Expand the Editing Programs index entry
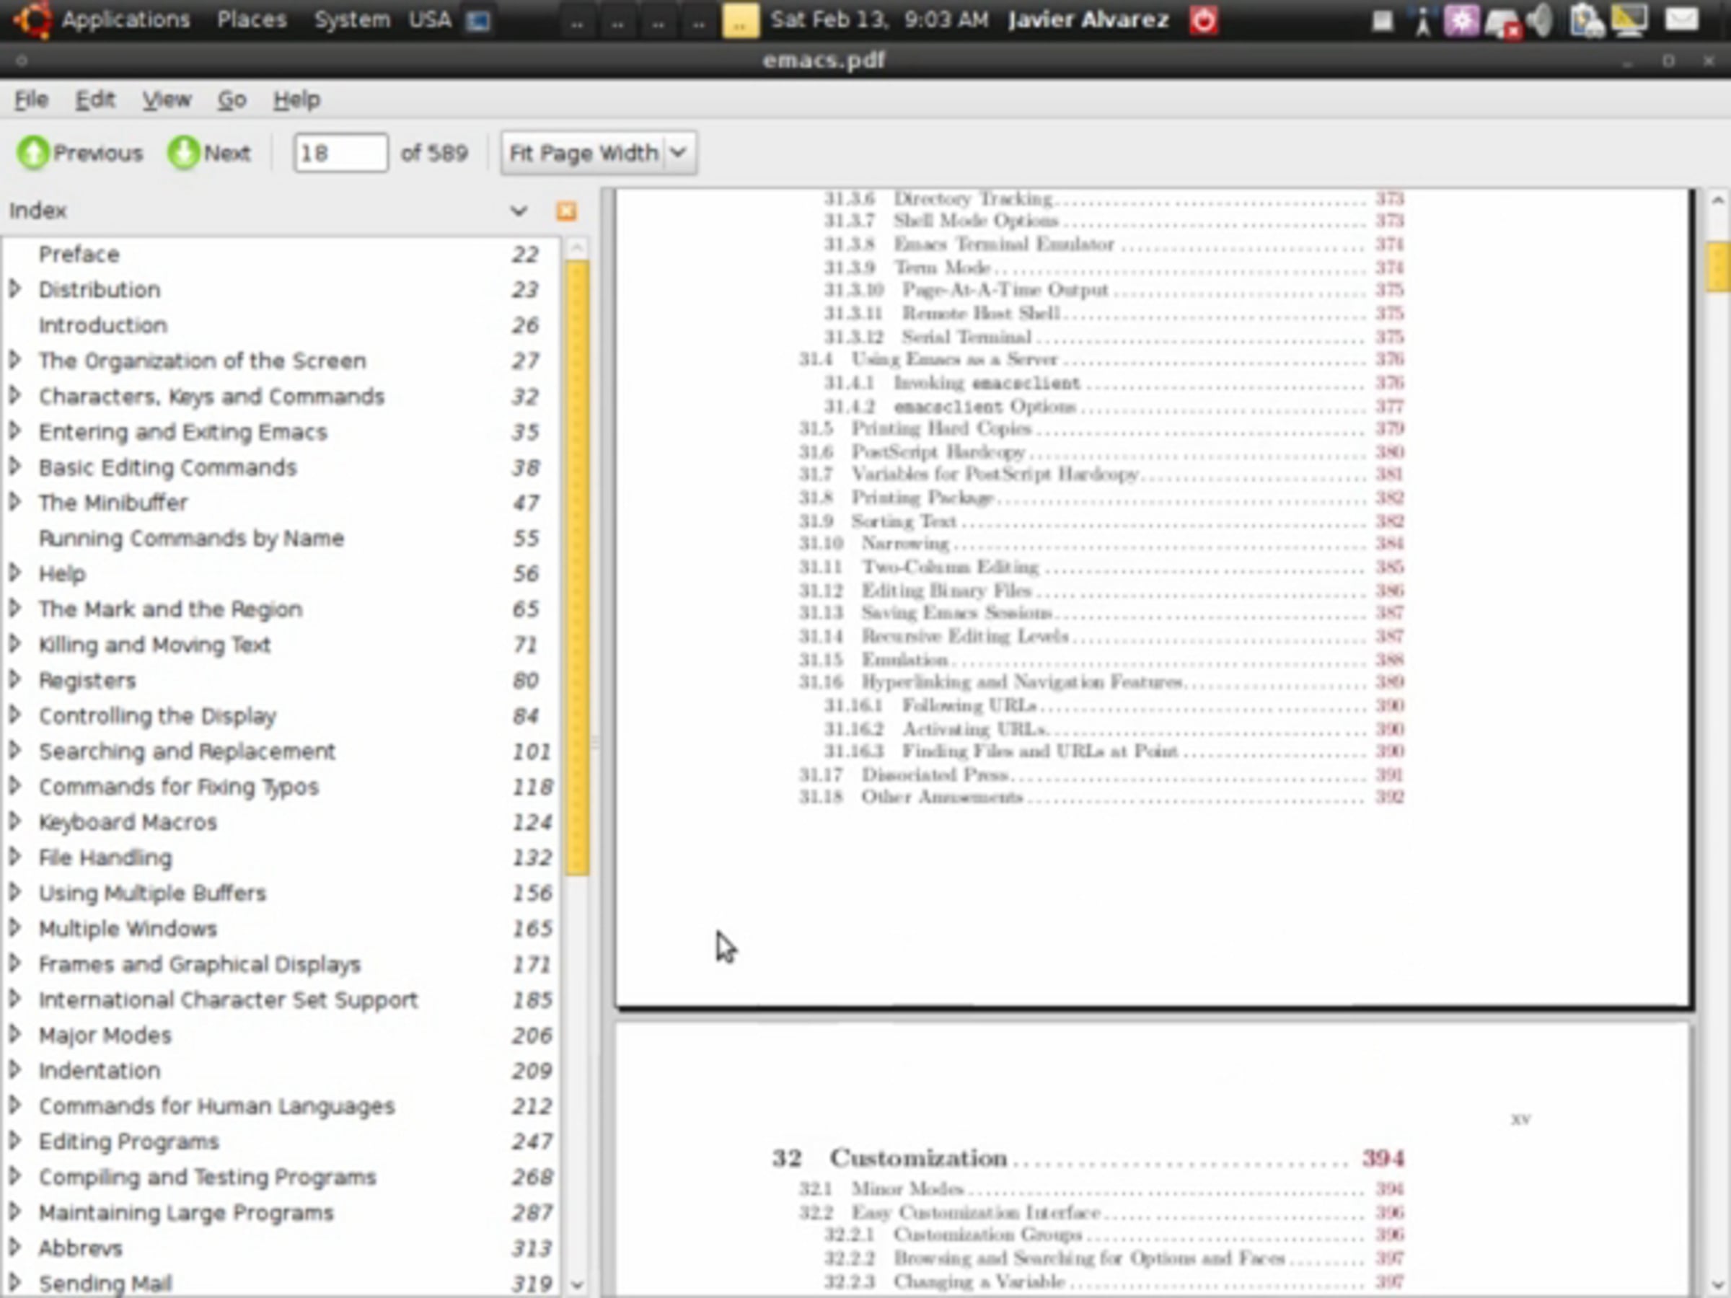This screenshot has width=1731, height=1298. point(14,1141)
